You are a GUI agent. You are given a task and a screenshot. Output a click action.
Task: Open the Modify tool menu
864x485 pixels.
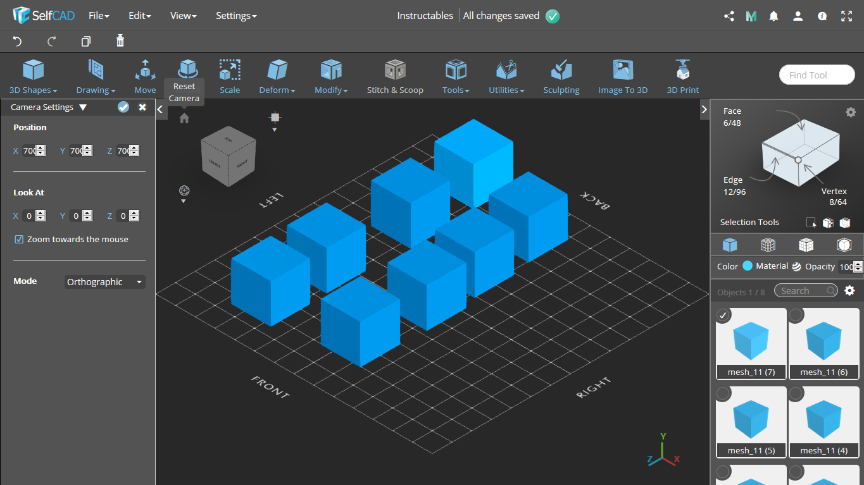(x=331, y=77)
